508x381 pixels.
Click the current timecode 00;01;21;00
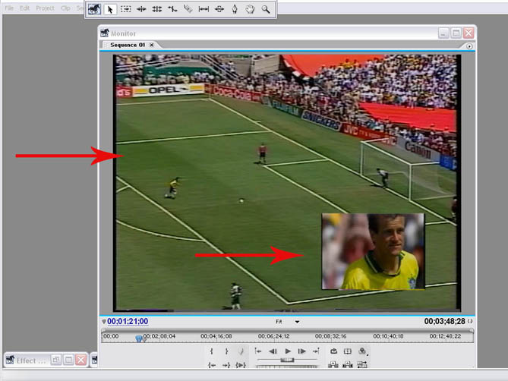point(128,322)
